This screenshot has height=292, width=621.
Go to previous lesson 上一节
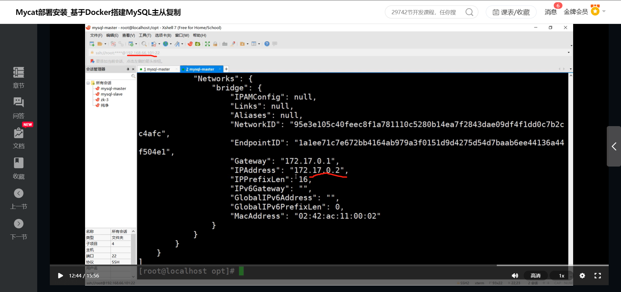[x=18, y=199]
